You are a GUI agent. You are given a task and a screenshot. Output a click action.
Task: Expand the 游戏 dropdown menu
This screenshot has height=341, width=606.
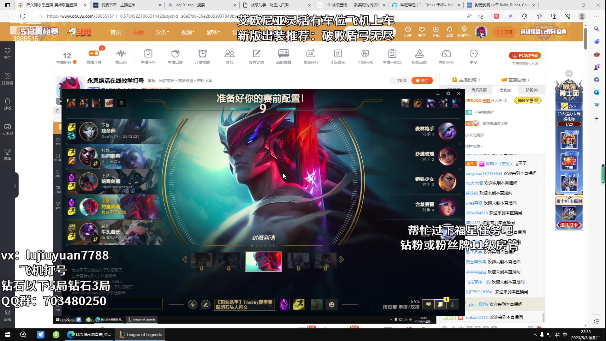coord(213,32)
